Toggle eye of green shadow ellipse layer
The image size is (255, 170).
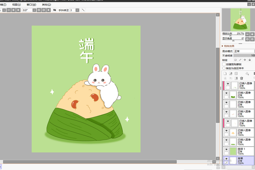point(226,140)
